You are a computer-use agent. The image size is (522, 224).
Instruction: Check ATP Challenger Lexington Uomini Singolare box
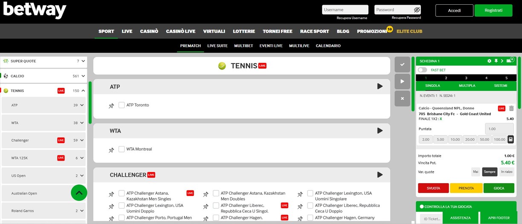coord(310,193)
